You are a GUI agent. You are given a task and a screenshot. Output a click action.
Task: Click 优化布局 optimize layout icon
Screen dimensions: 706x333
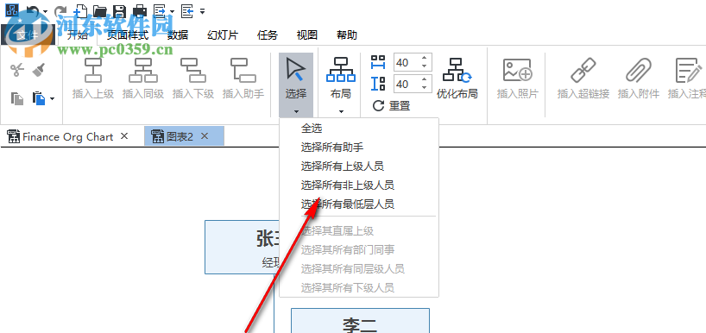(457, 70)
